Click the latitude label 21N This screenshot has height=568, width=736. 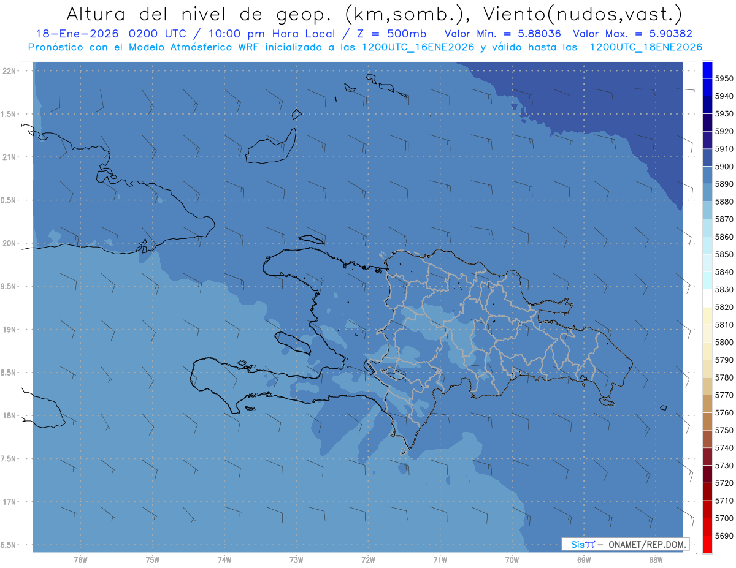coord(9,157)
